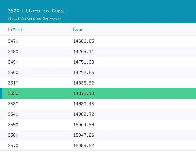The image size is (196, 152).
Task: Select the 3560 liters cell
Action: coord(13,135)
